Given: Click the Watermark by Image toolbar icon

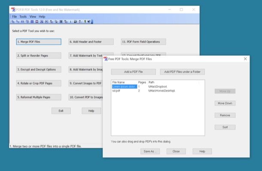Looking at the screenshot, I should tap(46, 22).
